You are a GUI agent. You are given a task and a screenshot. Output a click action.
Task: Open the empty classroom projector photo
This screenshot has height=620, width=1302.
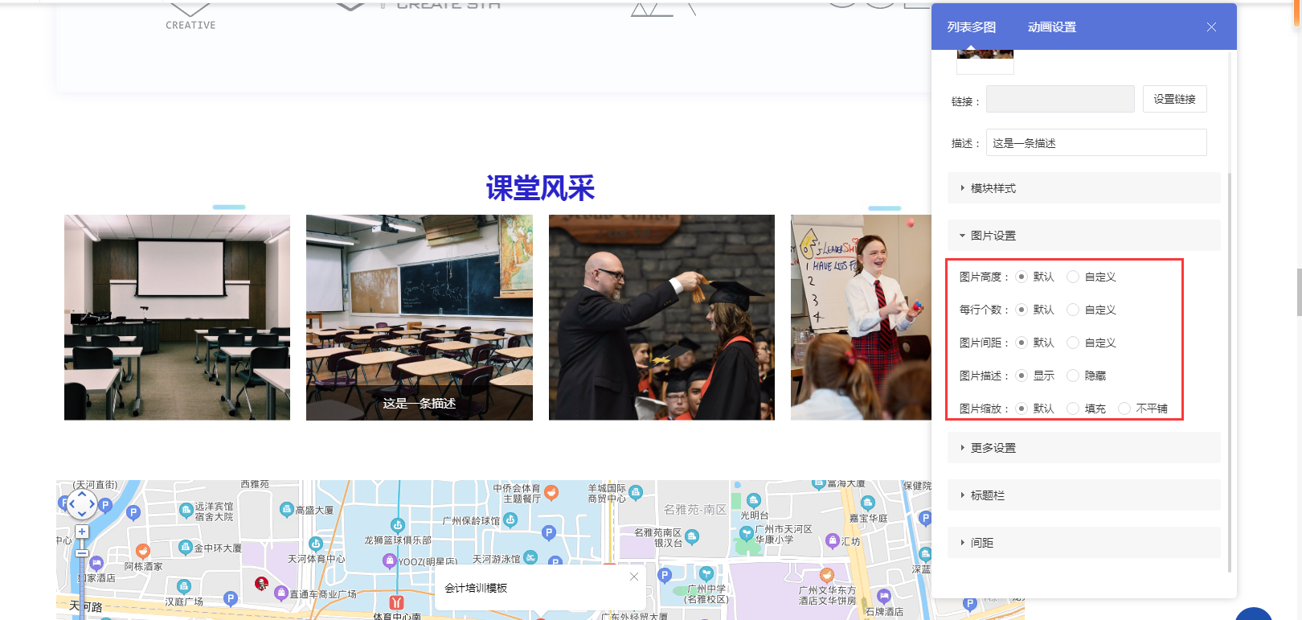point(177,317)
